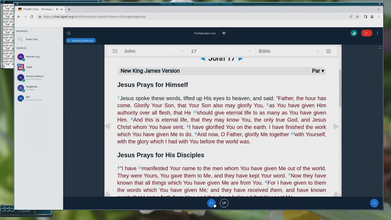Select the Dougbendo user
Viewport: 391px width, 220px height.
[x=38, y=88]
